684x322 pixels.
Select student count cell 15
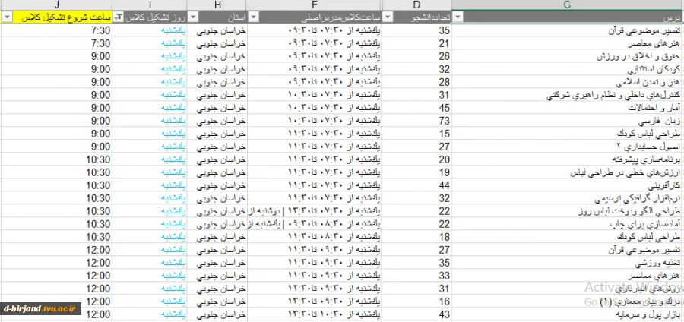click(417, 134)
